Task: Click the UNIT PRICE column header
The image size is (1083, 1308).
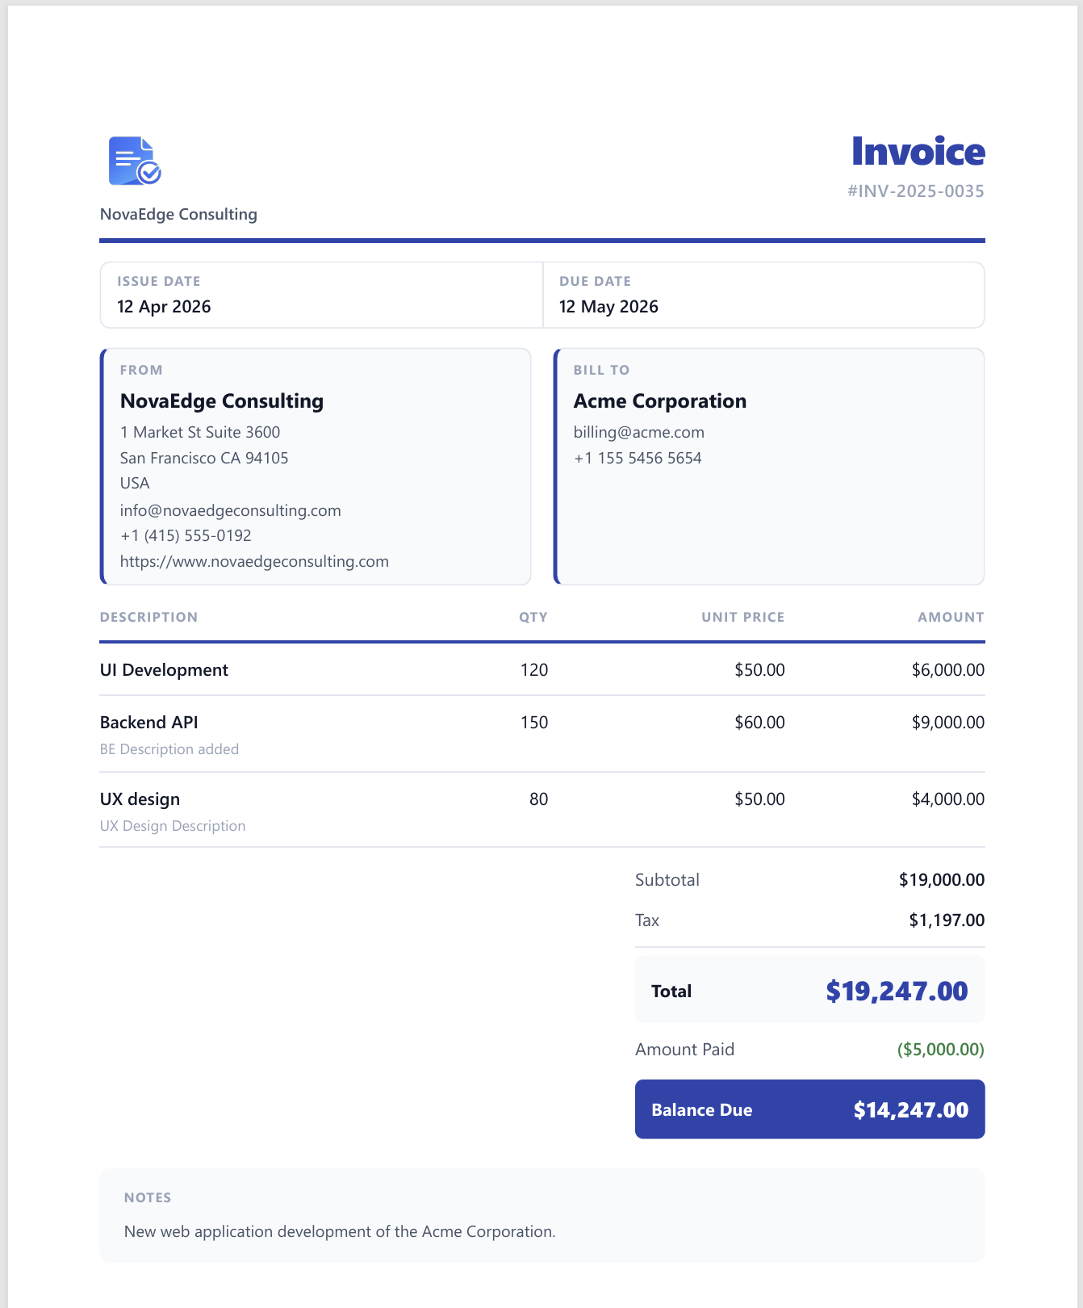Action: coord(743,617)
